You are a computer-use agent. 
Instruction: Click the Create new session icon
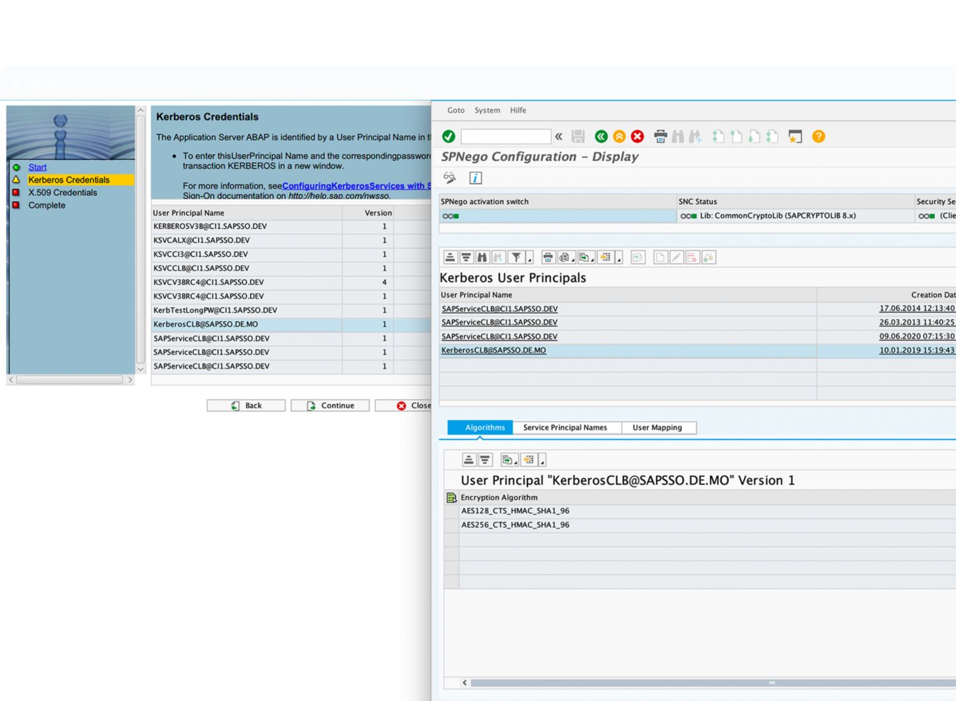795,136
